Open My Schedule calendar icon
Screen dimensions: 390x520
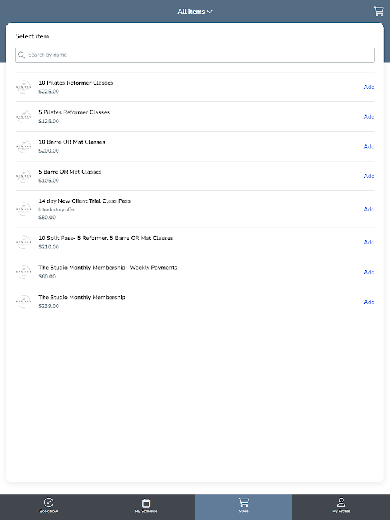[x=146, y=502]
